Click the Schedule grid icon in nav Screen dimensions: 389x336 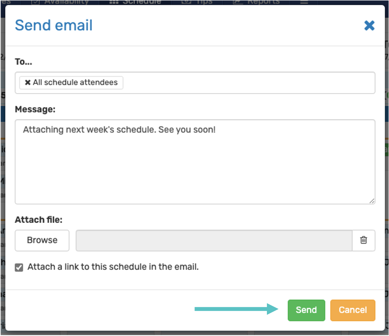point(114,2)
